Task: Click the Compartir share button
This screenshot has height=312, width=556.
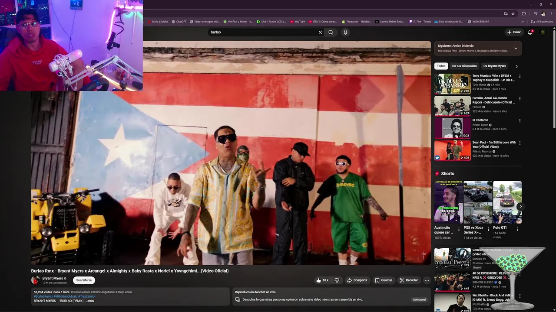Action: click(357, 280)
